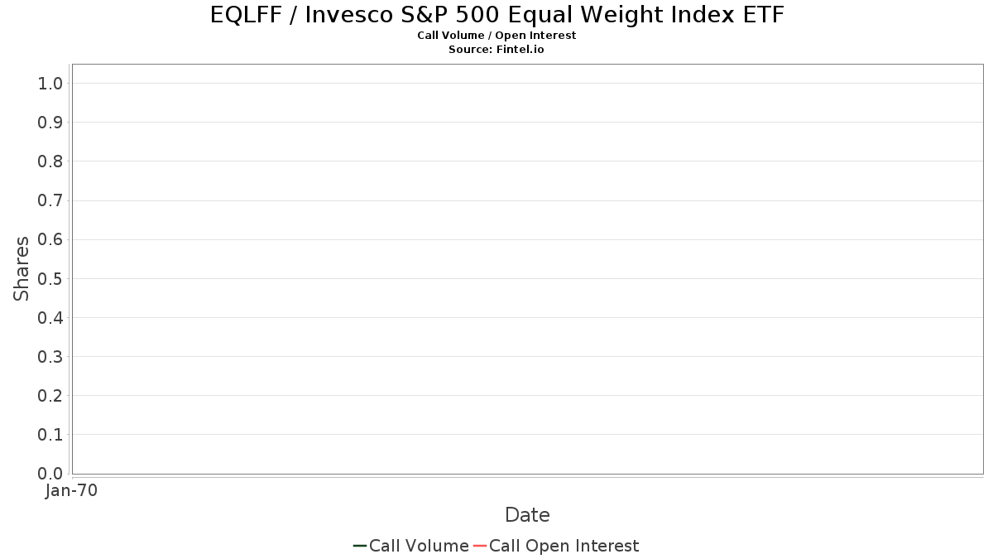
Task: Click the 0.3 y-axis tick label
Action: (50, 357)
